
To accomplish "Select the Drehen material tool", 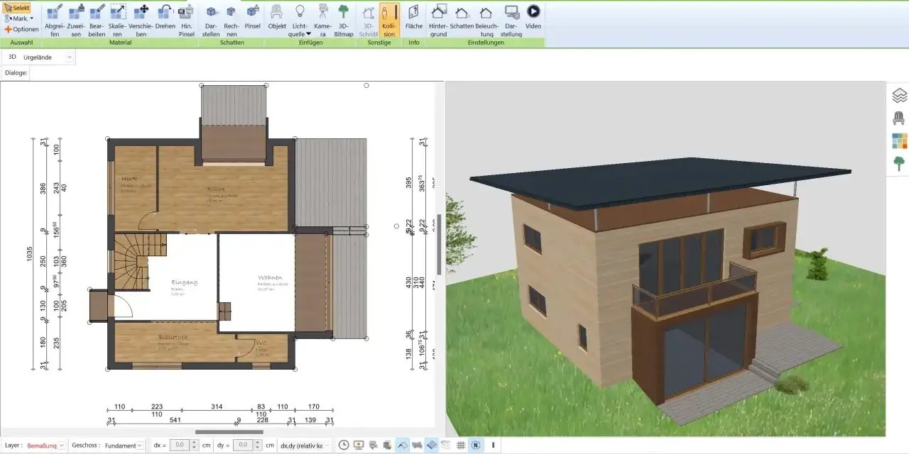I will point(165,17).
